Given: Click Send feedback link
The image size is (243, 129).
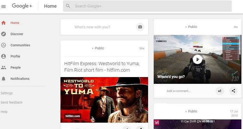Looking at the screenshot, I should (x=11, y=103).
